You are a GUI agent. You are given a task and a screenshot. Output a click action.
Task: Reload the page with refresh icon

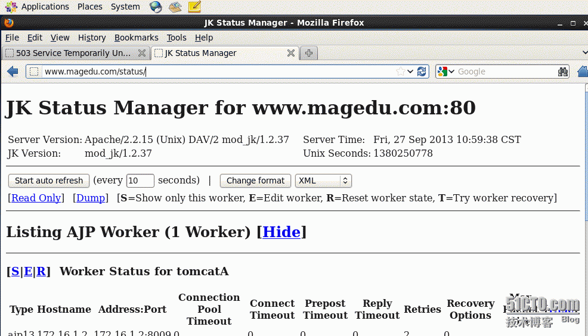click(422, 71)
